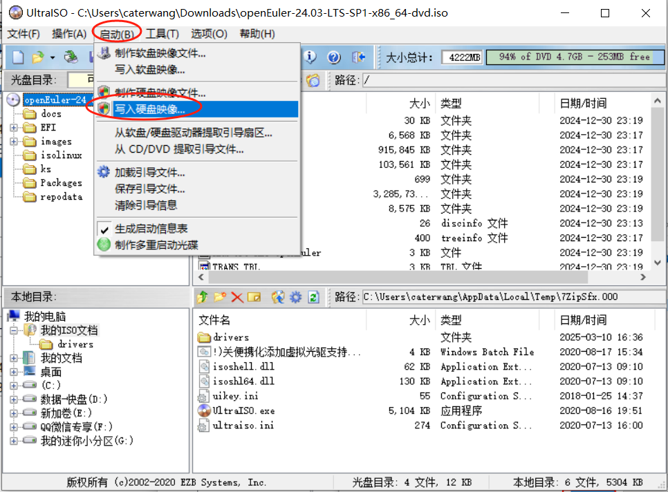Select 我的电脑 in local tree
This screenshot has height=492, width=668.
pyautogui.click(x=45, y=316)
